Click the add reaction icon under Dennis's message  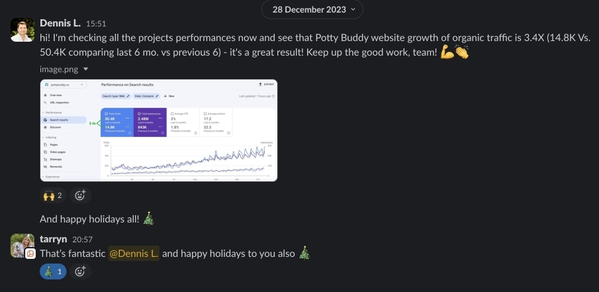80,195
